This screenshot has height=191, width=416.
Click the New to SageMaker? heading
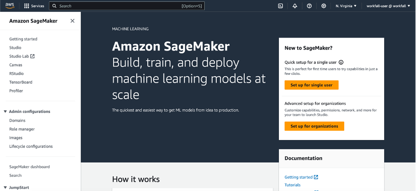(x=309, y=48)
